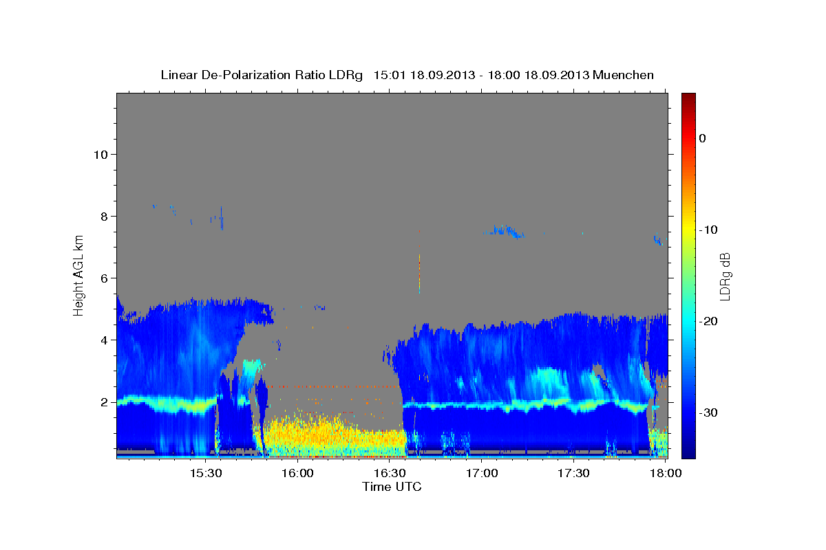Click the plot title 'Linear De-Polarization Ratio LDRg'
This screenshot has width=826, height=550.
(x=262, y=75)
